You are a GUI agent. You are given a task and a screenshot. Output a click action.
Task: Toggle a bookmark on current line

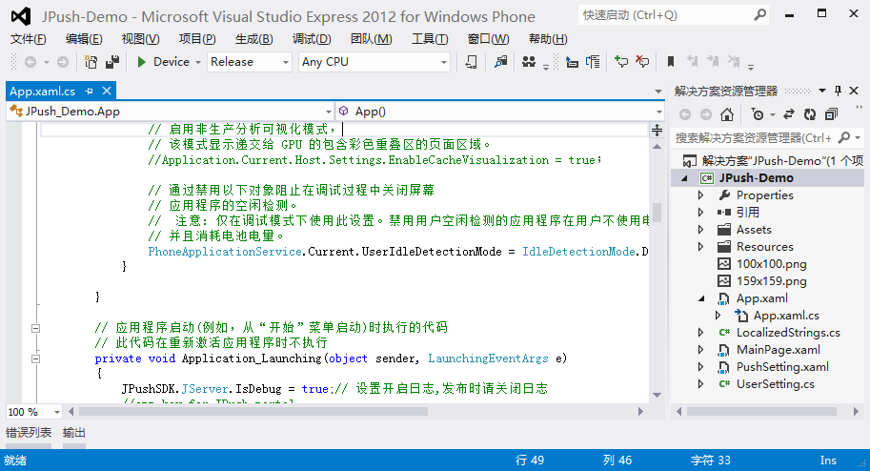click(x=670, y=62)
